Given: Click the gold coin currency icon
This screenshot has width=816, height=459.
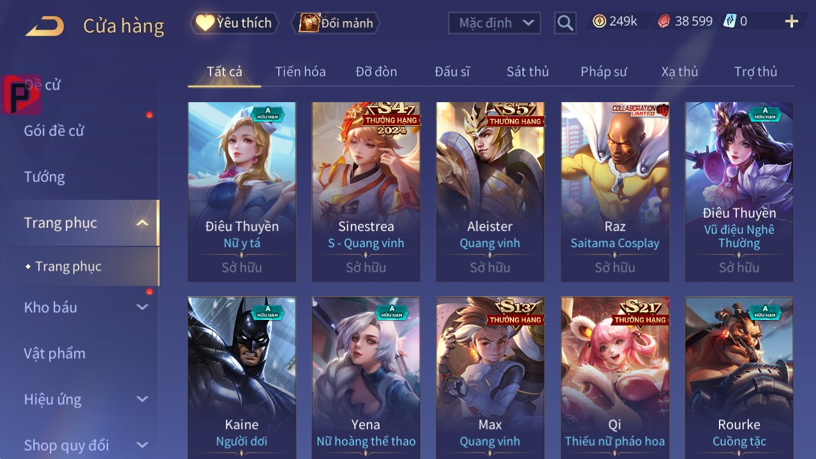Looking at the screenshot, I should [x=599, y=21].
